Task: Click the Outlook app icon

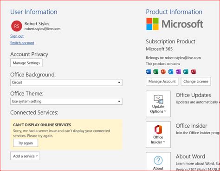Action: 171,72
